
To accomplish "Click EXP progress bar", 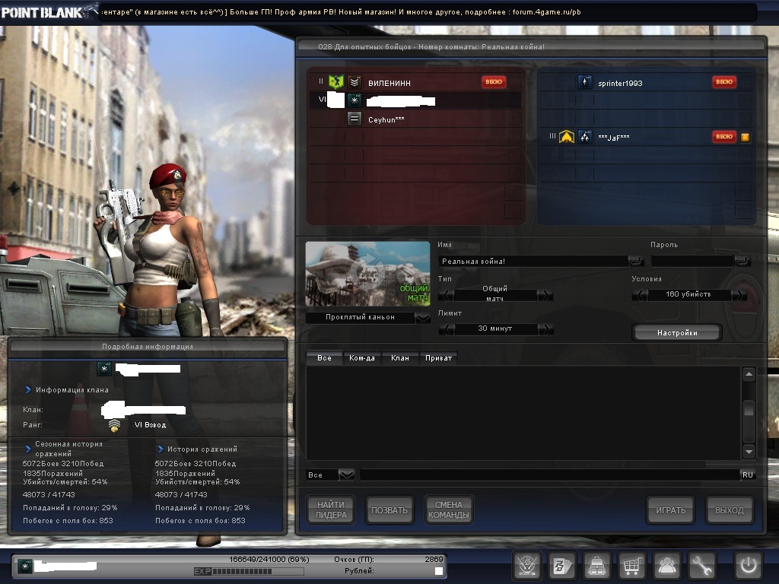I will tap(249, 572).
